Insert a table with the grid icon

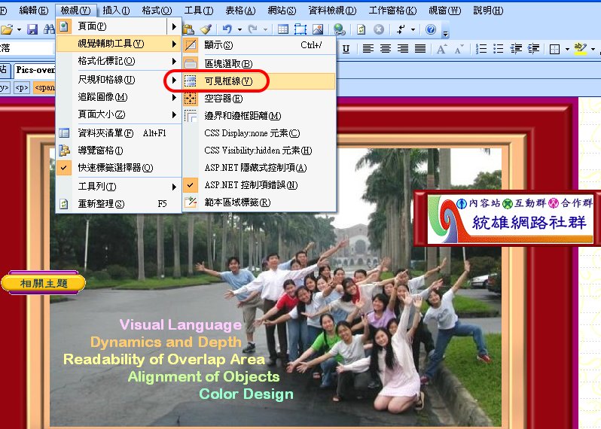[283, 29]
